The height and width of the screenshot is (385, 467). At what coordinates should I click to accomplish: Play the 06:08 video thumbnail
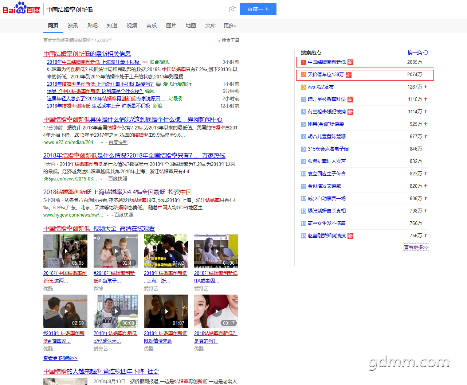115,311
